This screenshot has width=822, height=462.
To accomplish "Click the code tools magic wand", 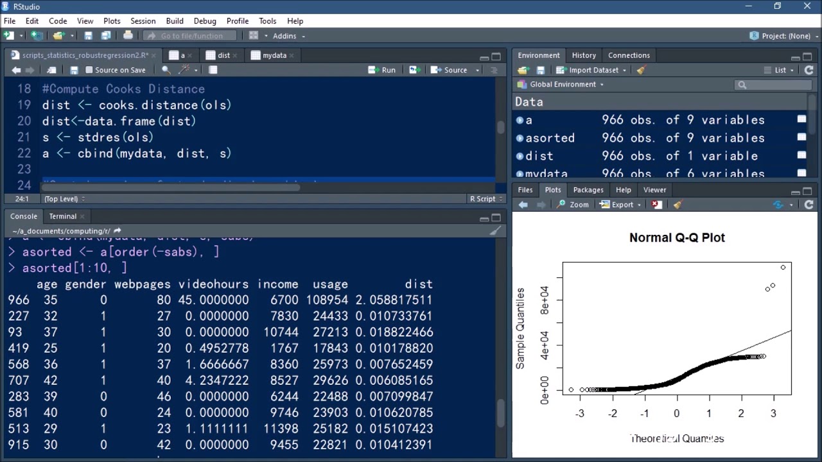I will (184, 70).
